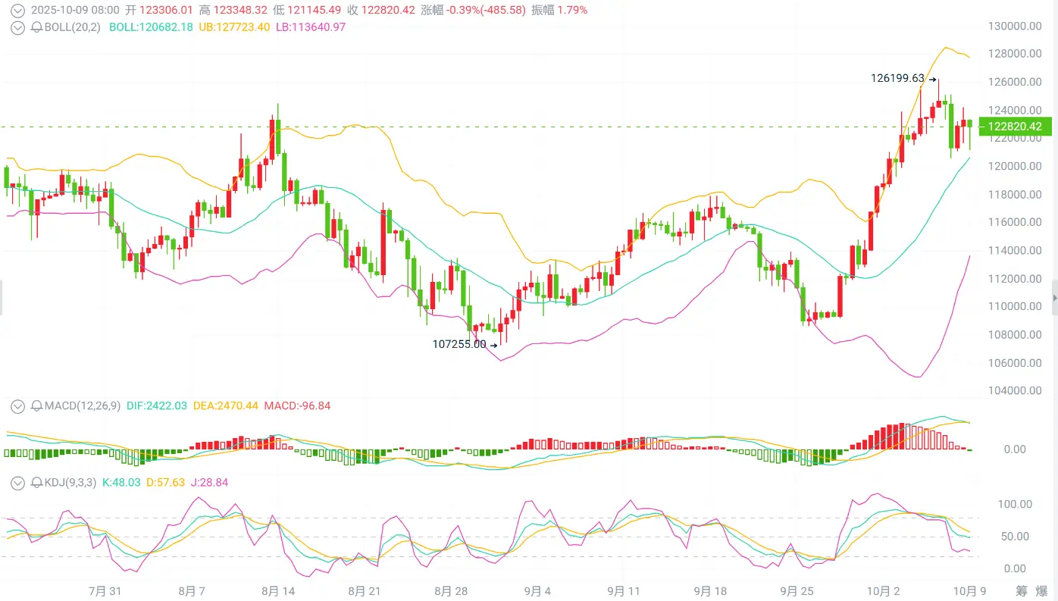The image size is (1058, 601).
Task: Click the 107255.00 low price marker
Action: click(x=459, y=344)
